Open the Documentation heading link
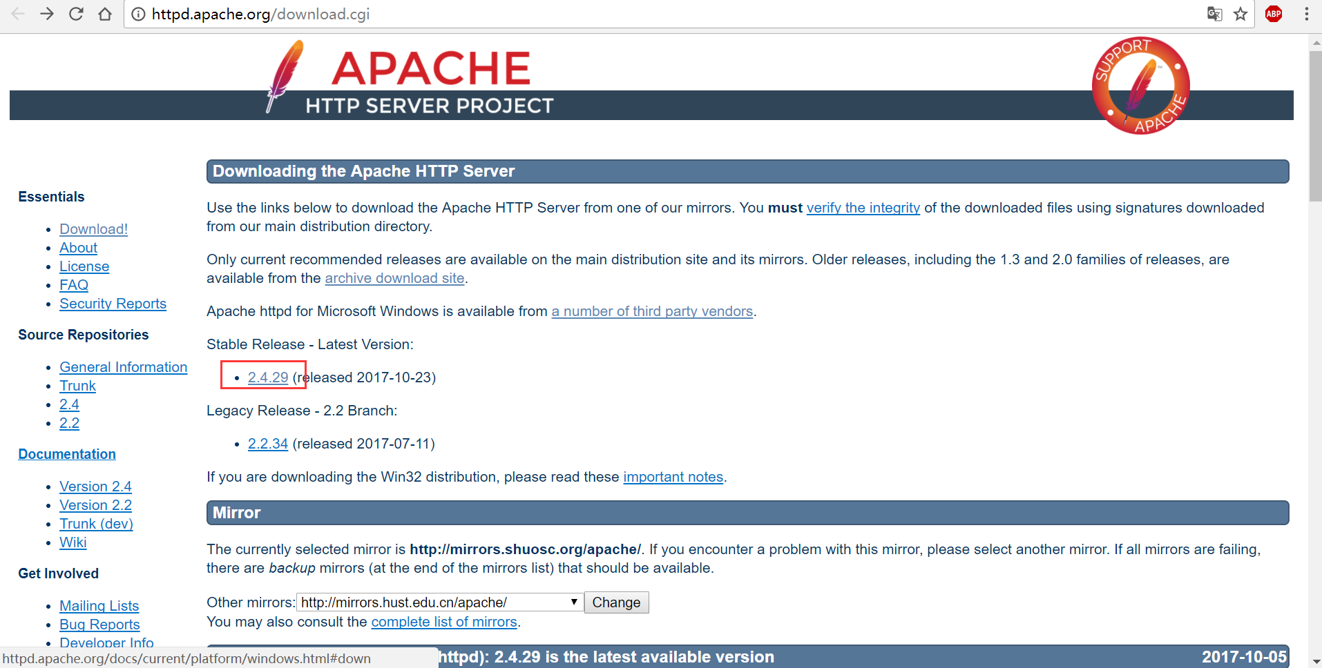This screenshot has width=1322, height=668. pyautogui.click(x=67, y=454)
